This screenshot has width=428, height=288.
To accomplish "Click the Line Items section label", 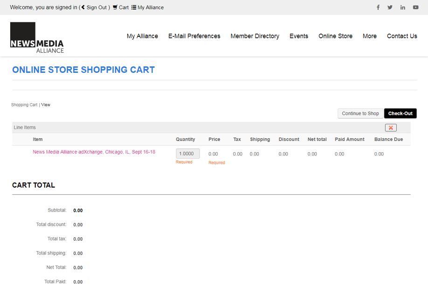I will [x=25, y=127].
